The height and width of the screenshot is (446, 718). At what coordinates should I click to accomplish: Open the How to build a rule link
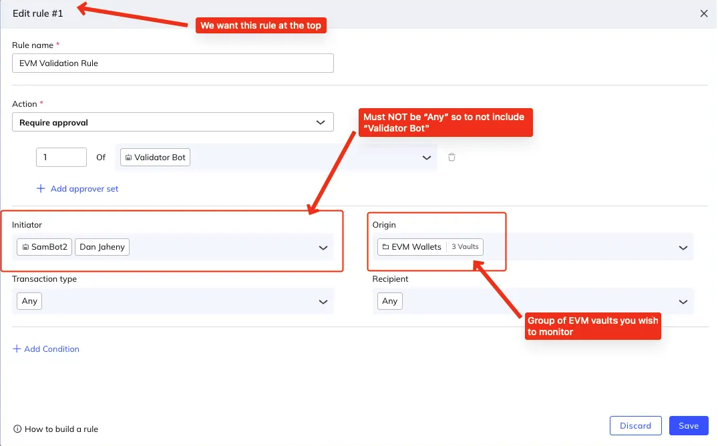tap(61, 429)
